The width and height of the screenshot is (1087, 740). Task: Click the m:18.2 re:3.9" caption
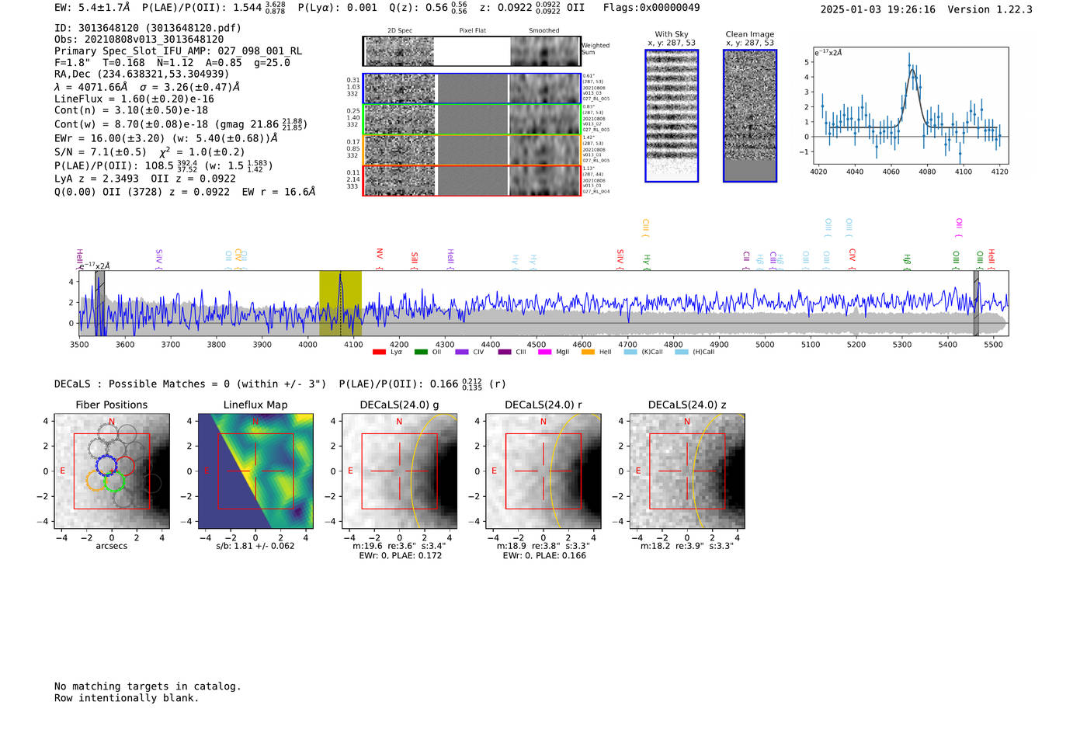[x=687, y=546]
